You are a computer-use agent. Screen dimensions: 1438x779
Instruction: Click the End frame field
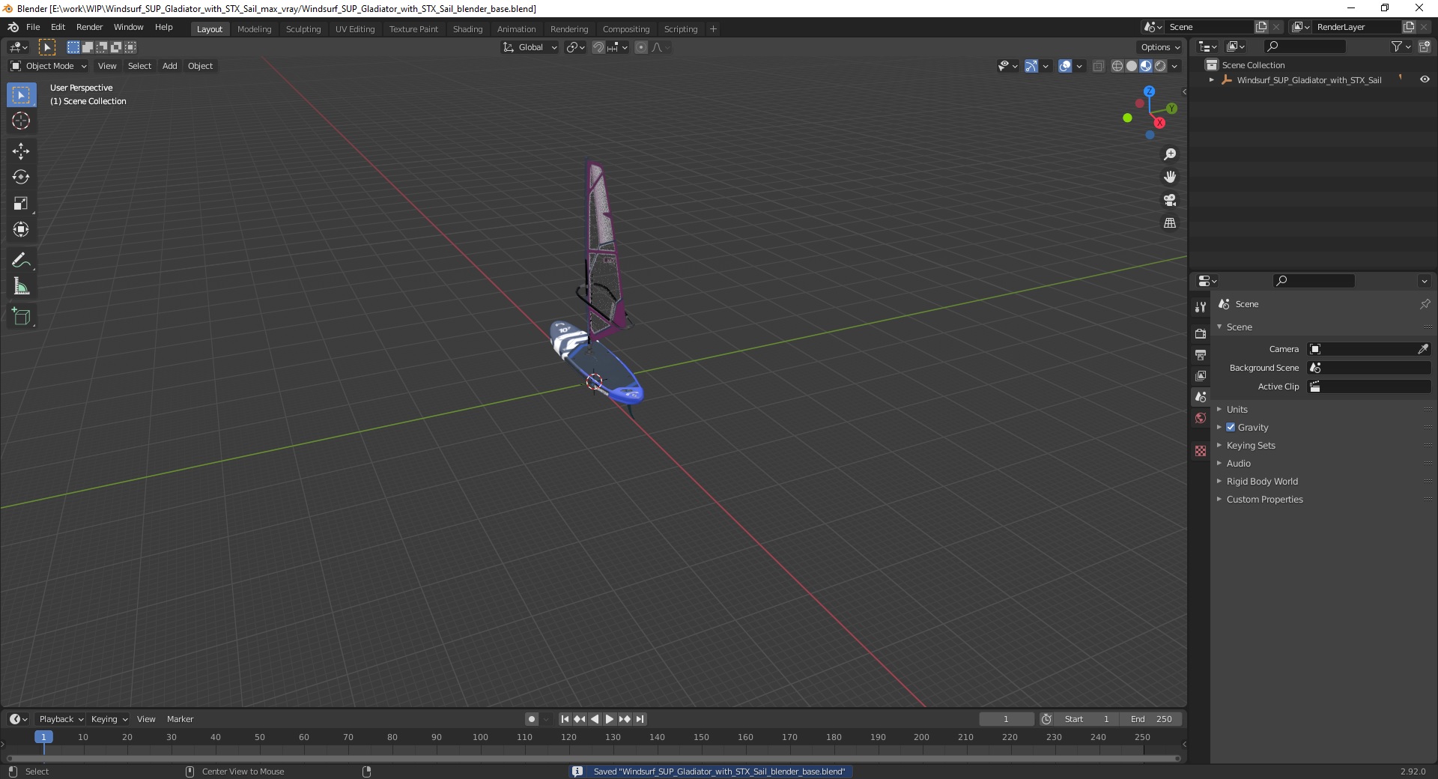click(x=1151, y=719)
